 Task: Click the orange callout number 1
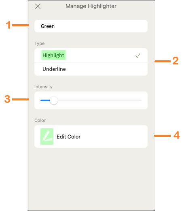coord(8,25)
